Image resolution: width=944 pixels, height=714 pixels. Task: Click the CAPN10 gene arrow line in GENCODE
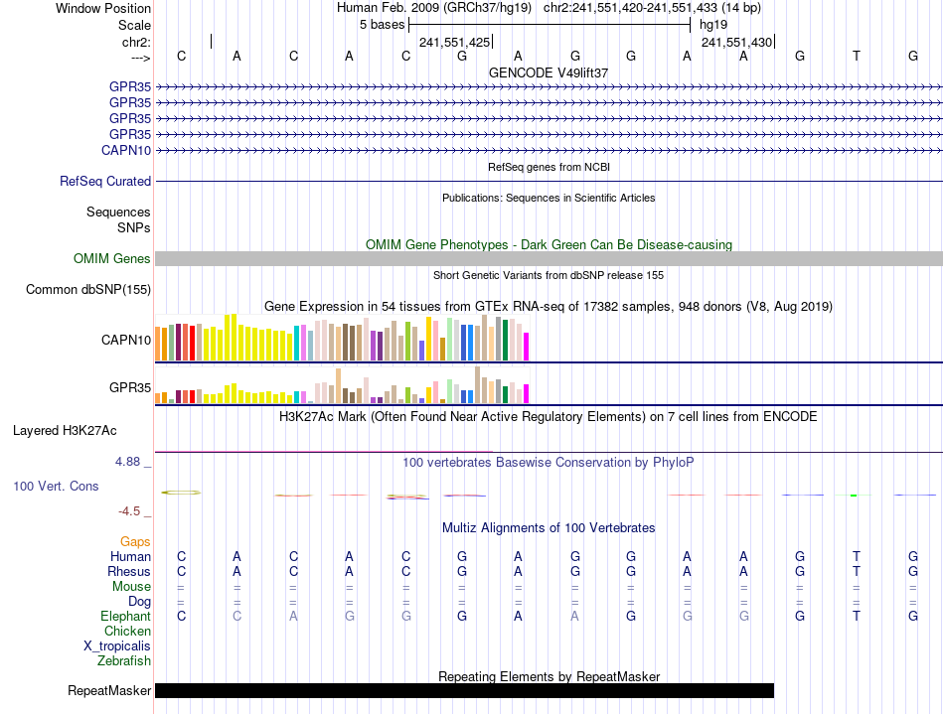[549, 150]
